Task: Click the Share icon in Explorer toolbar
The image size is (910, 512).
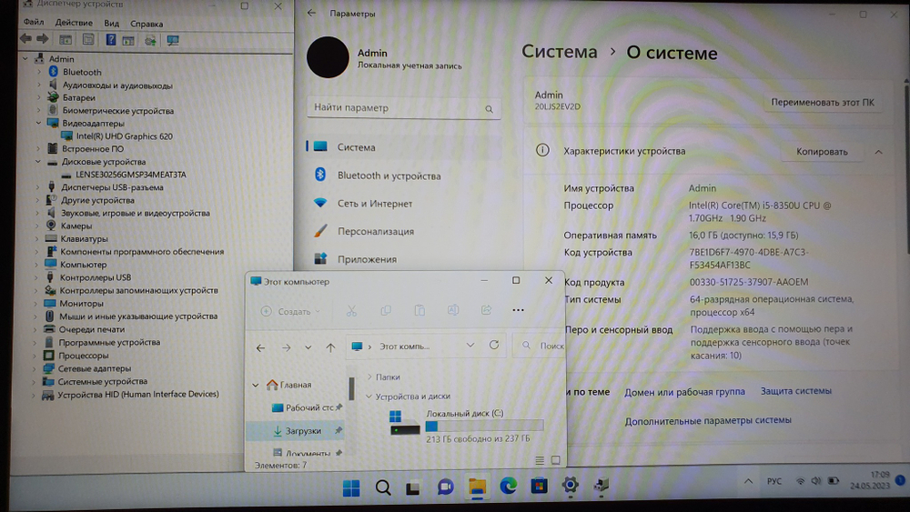Action: point(486,309)
